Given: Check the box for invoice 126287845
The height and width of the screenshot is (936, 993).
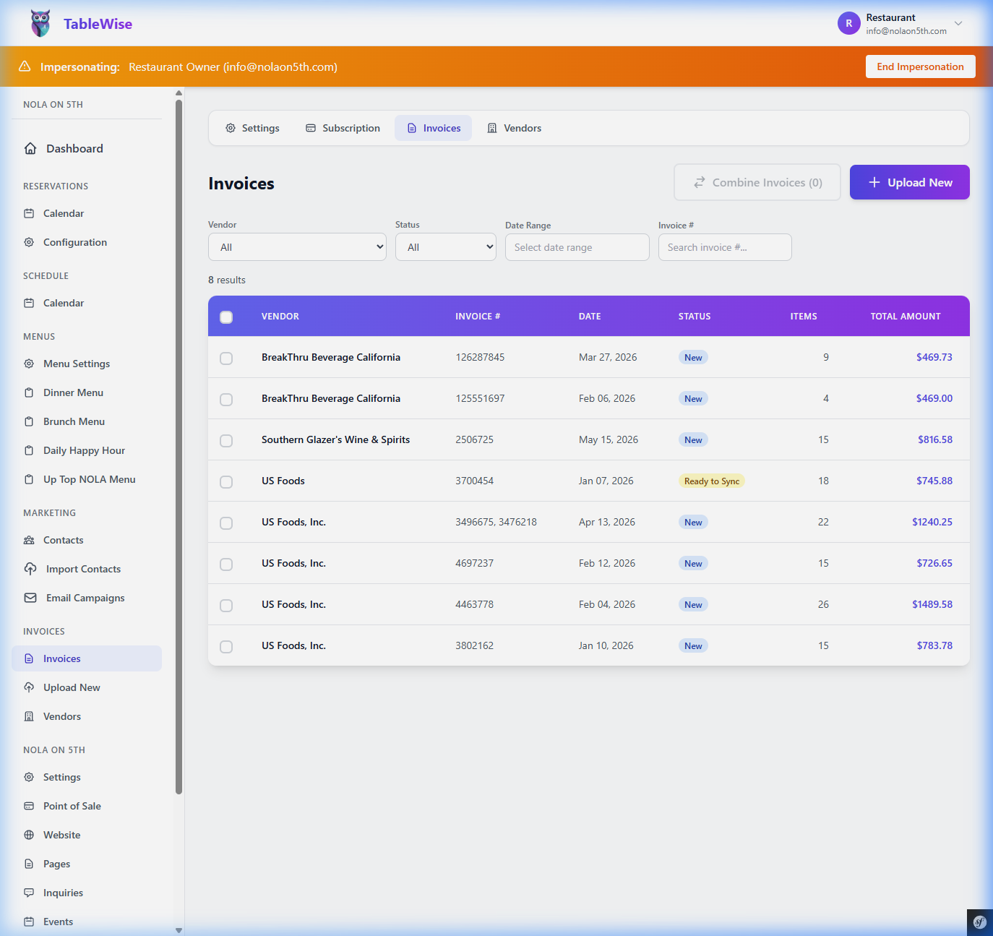Looking at the screenshot, I should point(226,358).
